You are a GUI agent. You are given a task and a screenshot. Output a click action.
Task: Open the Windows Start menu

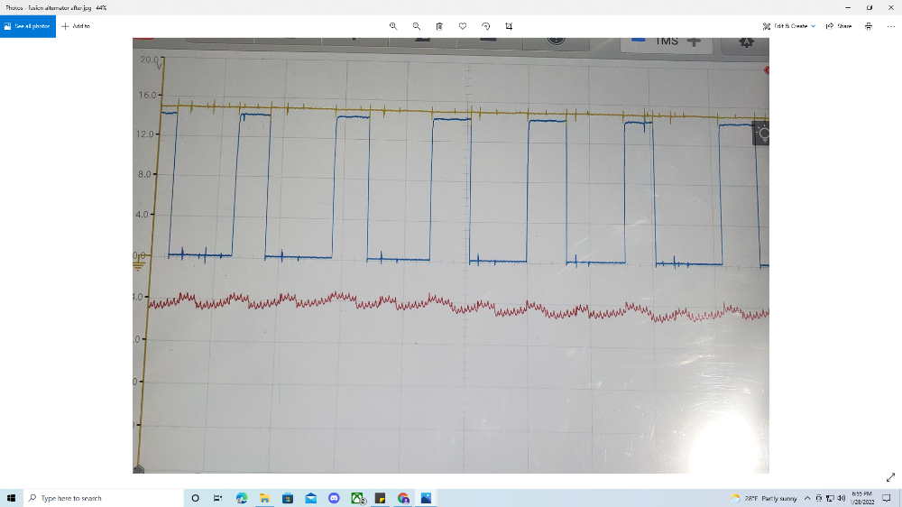click(x=11, y=498)
